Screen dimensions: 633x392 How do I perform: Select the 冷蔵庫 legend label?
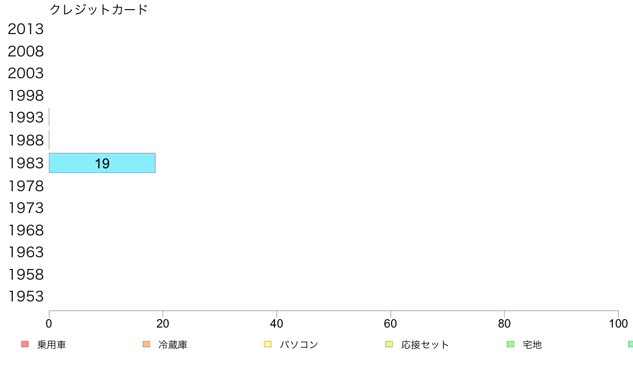click(173, 345)
